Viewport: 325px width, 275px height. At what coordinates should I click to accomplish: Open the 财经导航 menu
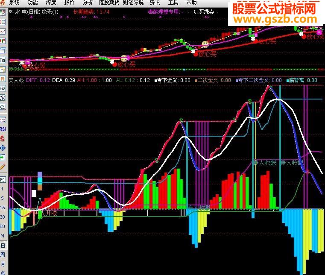(x=134, y=3)
